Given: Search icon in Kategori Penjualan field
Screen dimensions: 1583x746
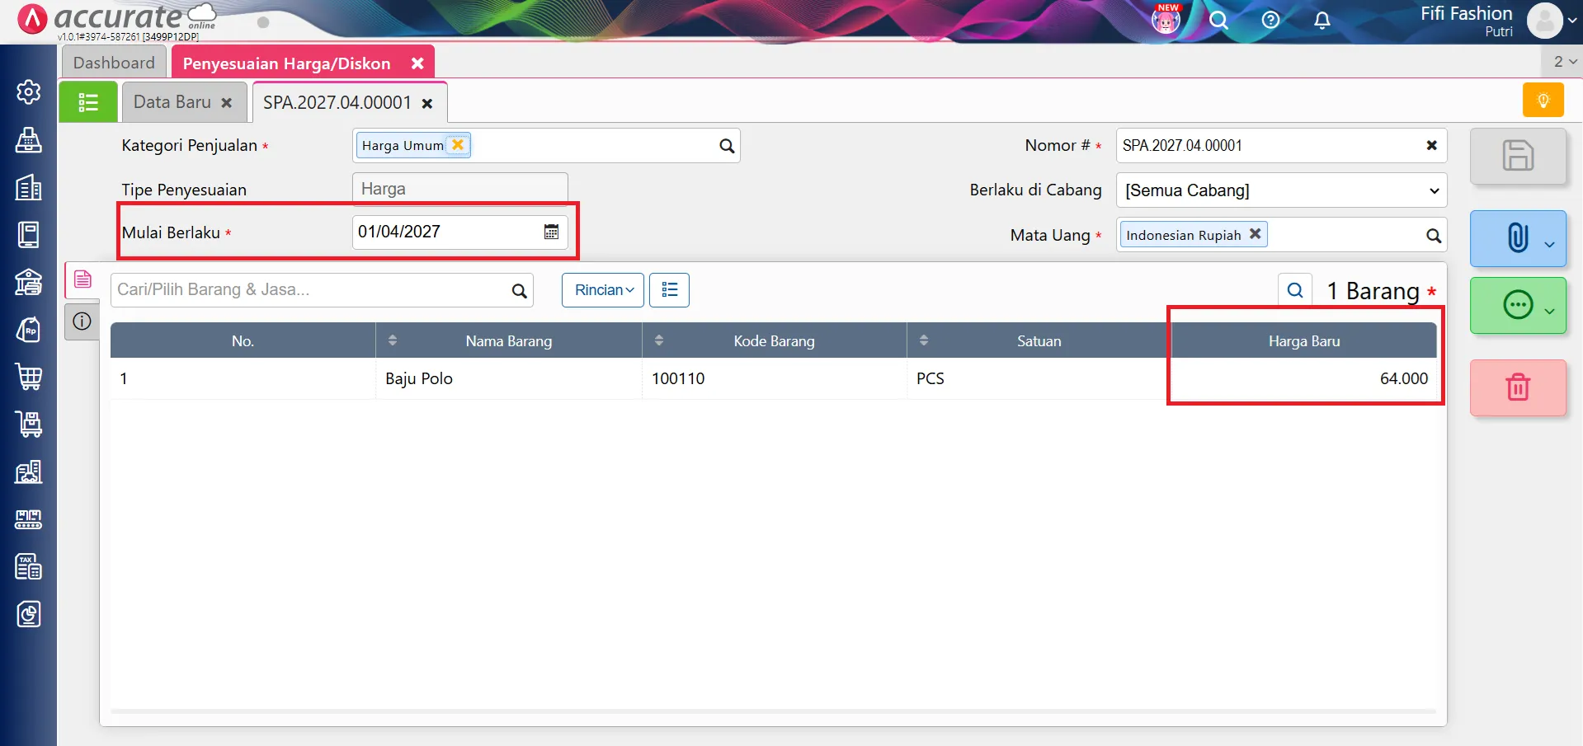Looking at the screenshot, I should [x=727, y=146].
